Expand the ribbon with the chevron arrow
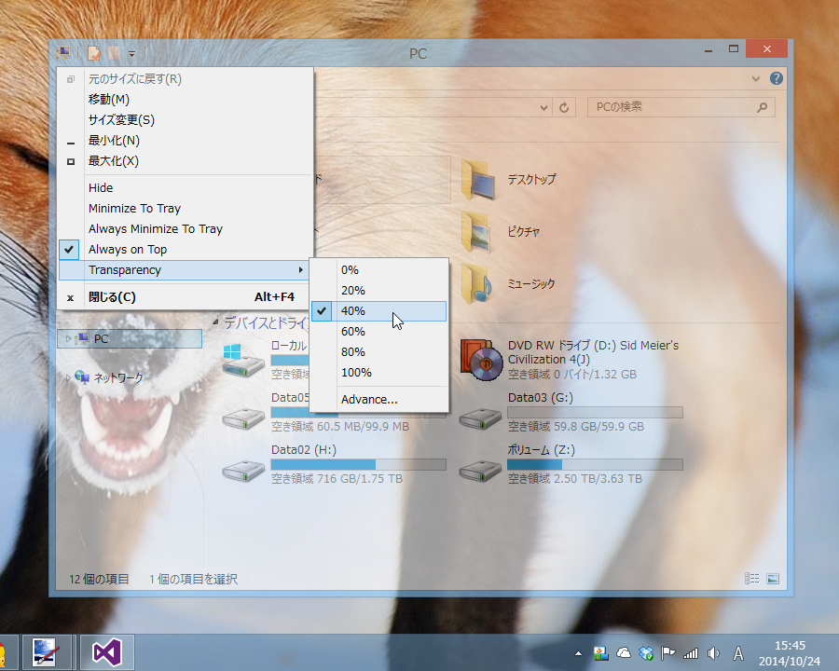The height and width of the screenshot is (671, 839). (x=755, y=78)
